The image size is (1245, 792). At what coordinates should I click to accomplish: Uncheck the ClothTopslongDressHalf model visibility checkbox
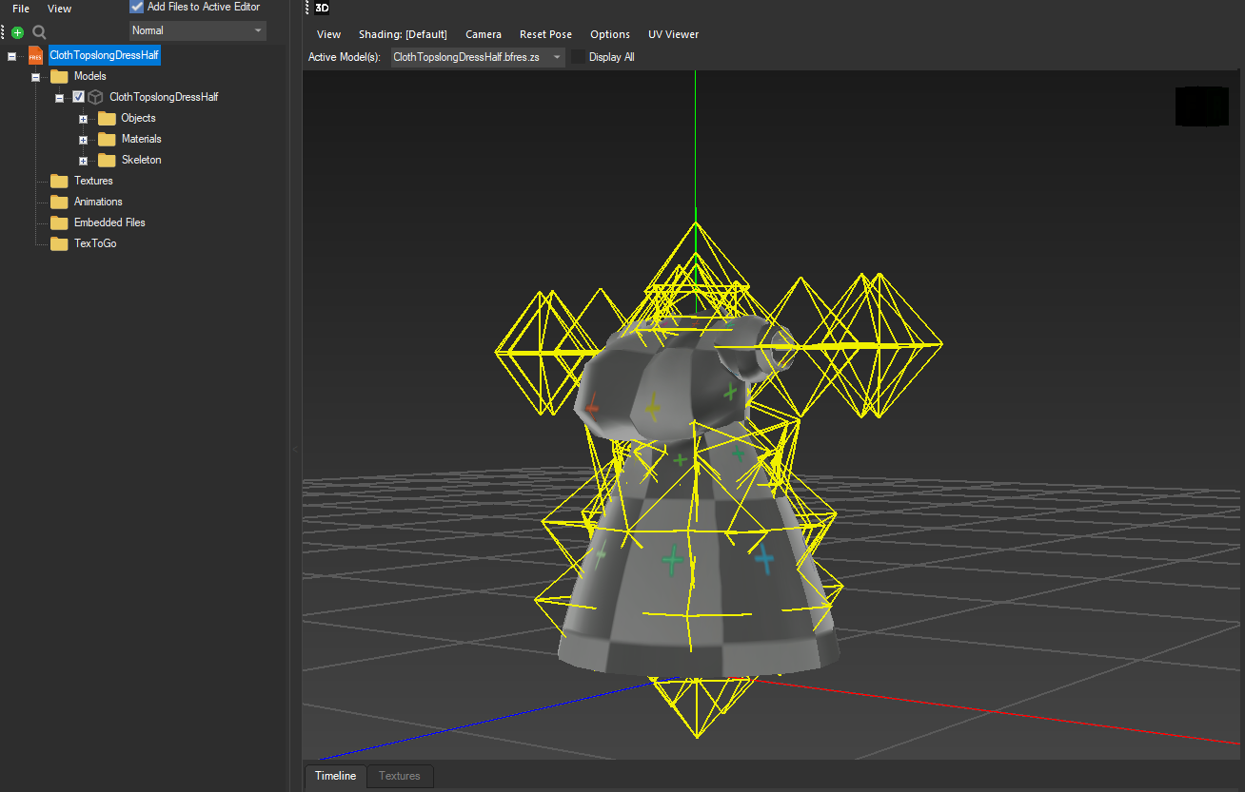(x=78, y=97)
